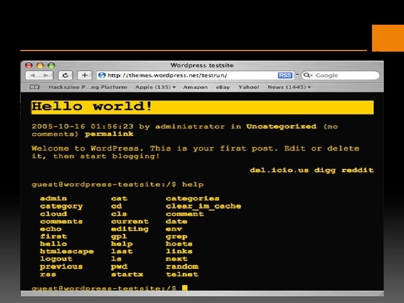Click the green zoom window button
The width and height of the screenshot is (404, 303).
(x=51, y=66)
